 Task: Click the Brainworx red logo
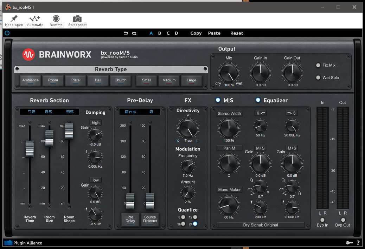pyautogui.click(x=28, y=54)
